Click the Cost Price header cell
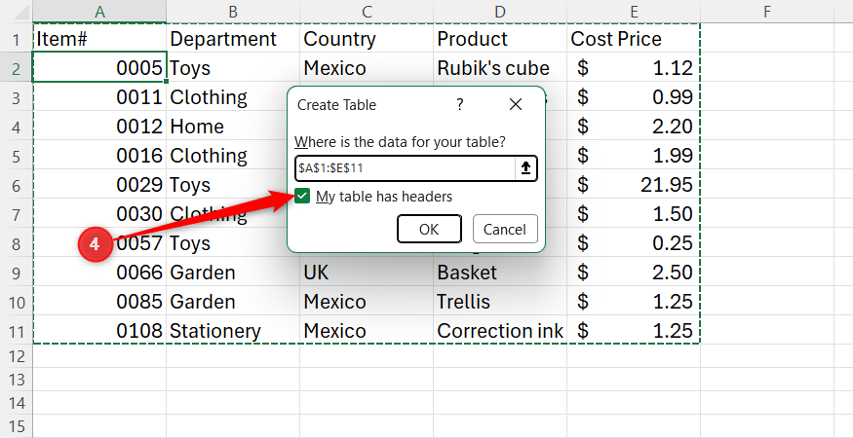853x438 pixels. 634,39
